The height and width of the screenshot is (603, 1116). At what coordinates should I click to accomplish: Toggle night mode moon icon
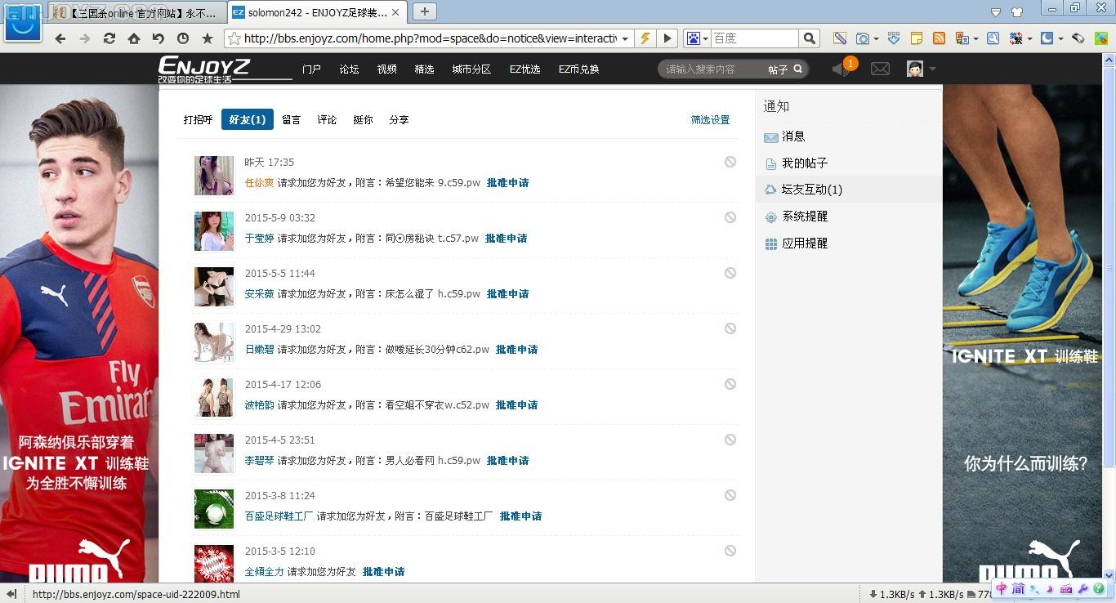[x=1047, y=38]
